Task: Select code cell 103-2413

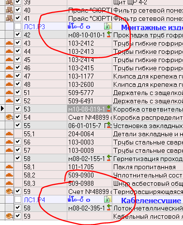Action: (x=90, y=51)
